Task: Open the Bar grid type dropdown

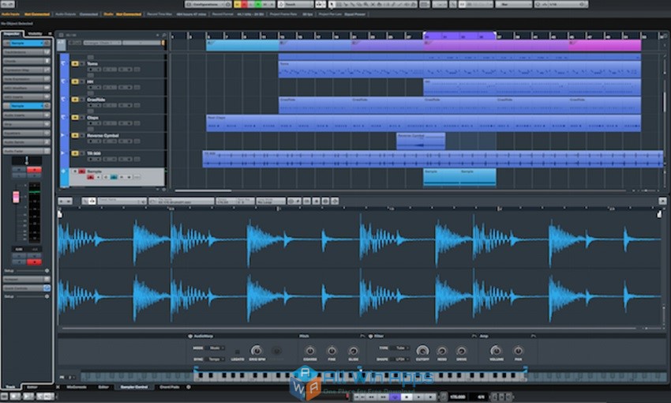Action: [x=514, y=4]
